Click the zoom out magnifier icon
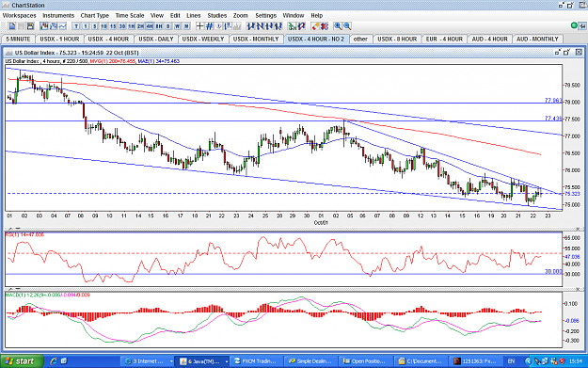Screen dimensions: 588x368 (x=347, y=26)
